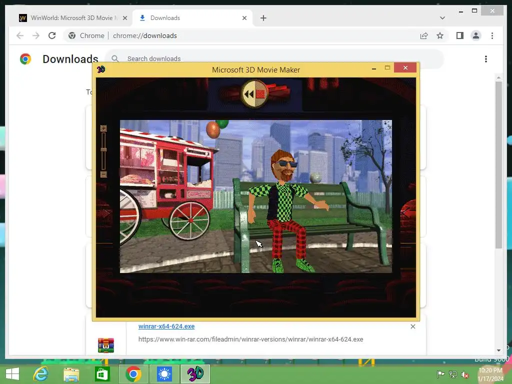512x384 pixels.
Task: Minimize the Microsoft 3D Movie Maker window
Action: (374, 68)
